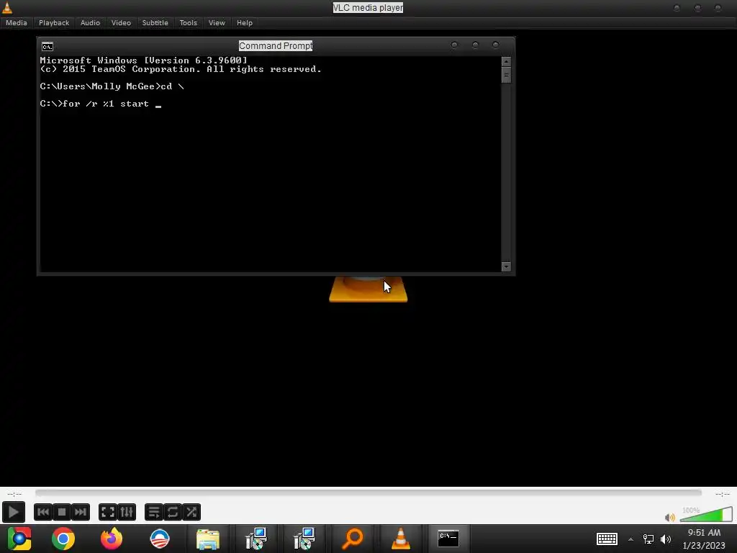Open the orange magnifier search app
Image resolution: width=737 pixels, height=553 pixels.
[353, 539]
